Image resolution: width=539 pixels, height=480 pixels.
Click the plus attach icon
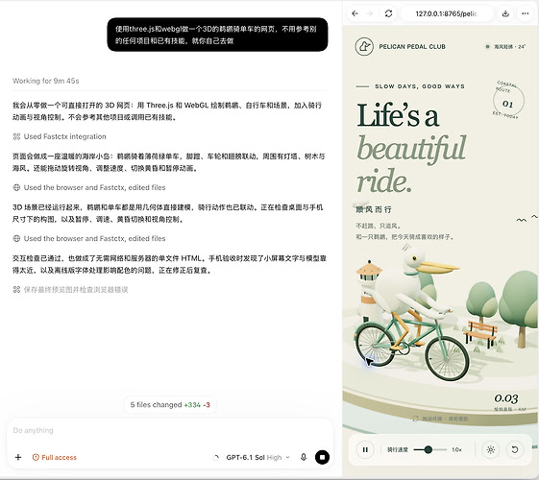[18, 457]
